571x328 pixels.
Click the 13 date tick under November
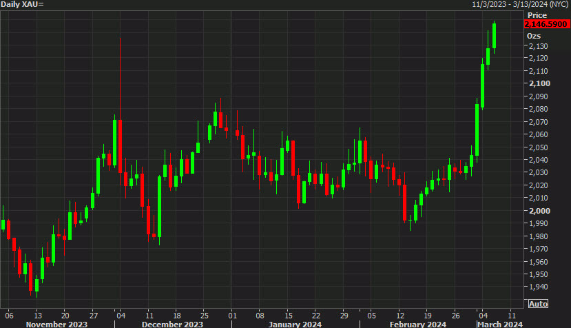tap(38, 315)
